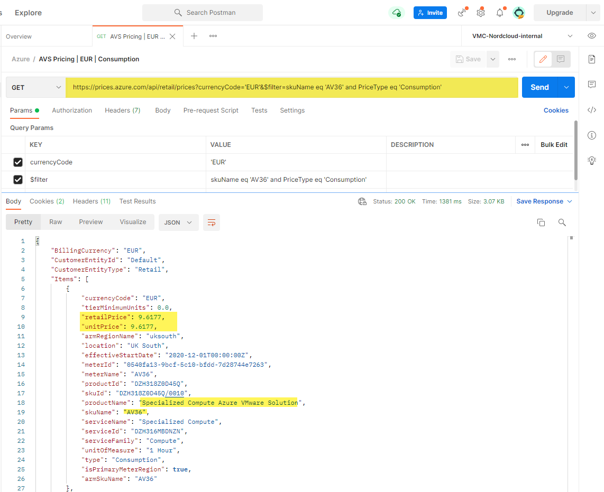The width and height of the screenshot is (604, 492).
Task: Uncheck the currencyCode query parameter
Action: pyautogui.click(x=18, y=162)
